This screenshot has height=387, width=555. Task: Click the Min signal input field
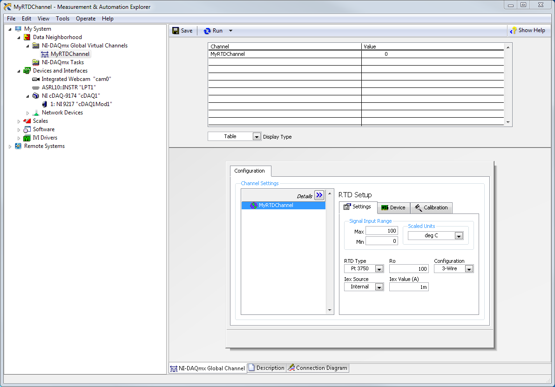(382, 241)
